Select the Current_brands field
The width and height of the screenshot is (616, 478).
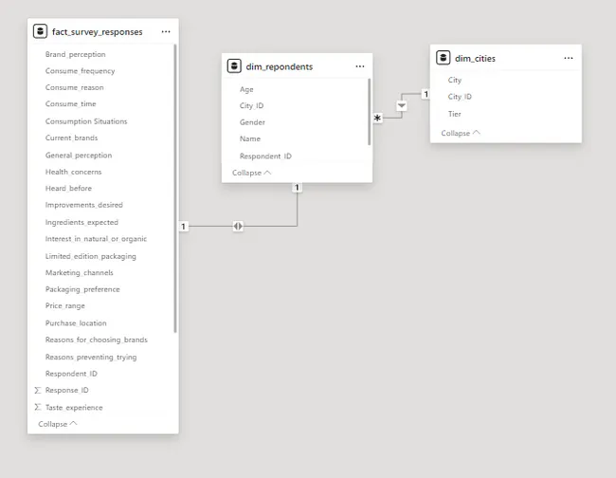71,138
